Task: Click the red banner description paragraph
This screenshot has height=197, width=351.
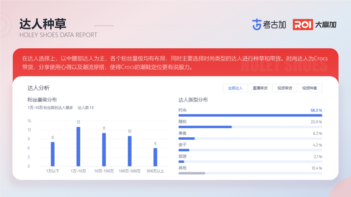Action: [175, 63]
